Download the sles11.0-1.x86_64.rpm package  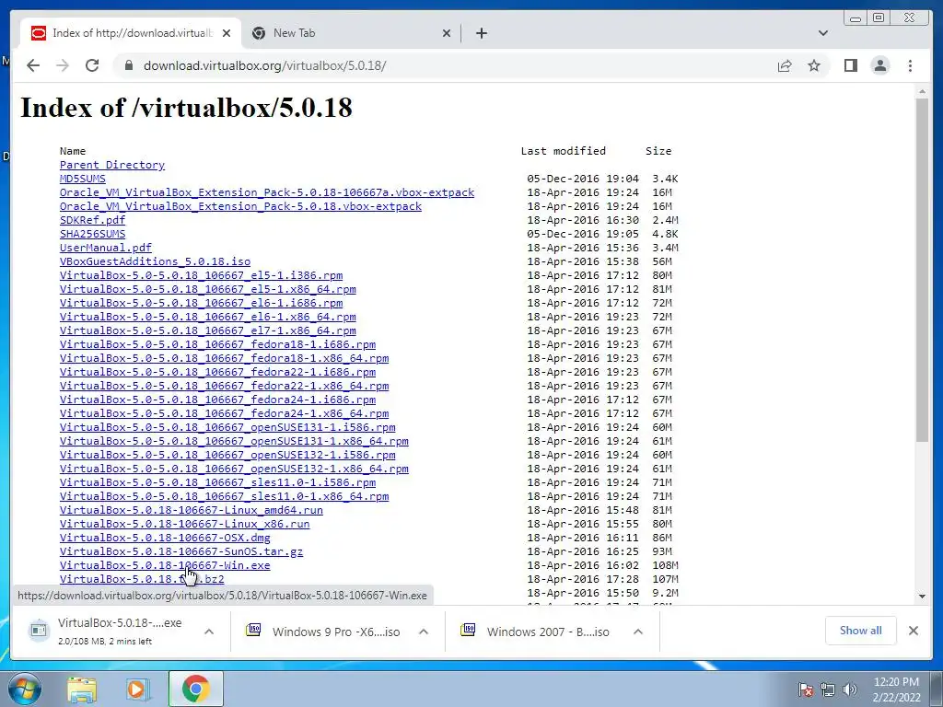tap(225, 496)
